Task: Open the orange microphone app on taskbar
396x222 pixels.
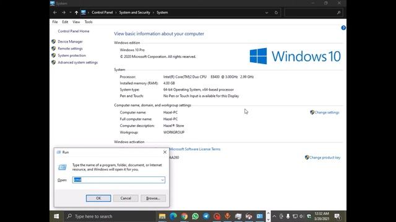Action: pyautogui.click(x=228, y=216)
